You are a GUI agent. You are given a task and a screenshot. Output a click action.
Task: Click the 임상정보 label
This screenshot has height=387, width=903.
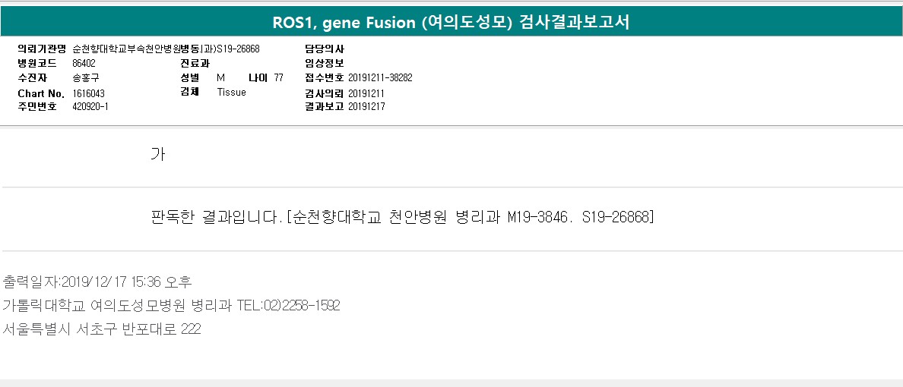click(325, 63)
